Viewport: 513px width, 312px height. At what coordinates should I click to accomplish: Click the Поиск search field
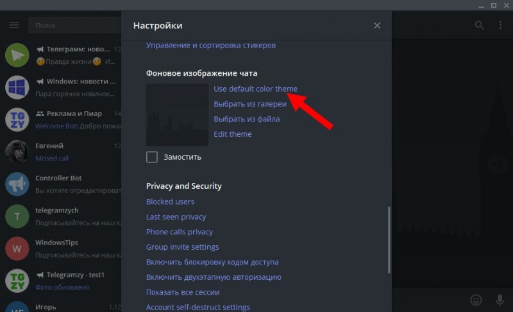click(75, 25)
